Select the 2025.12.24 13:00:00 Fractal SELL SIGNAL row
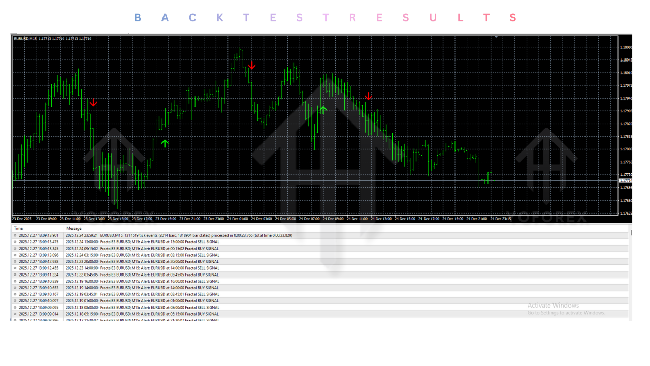Image resolution: width=650 pixels, height=366 pixels. (152, 242)
